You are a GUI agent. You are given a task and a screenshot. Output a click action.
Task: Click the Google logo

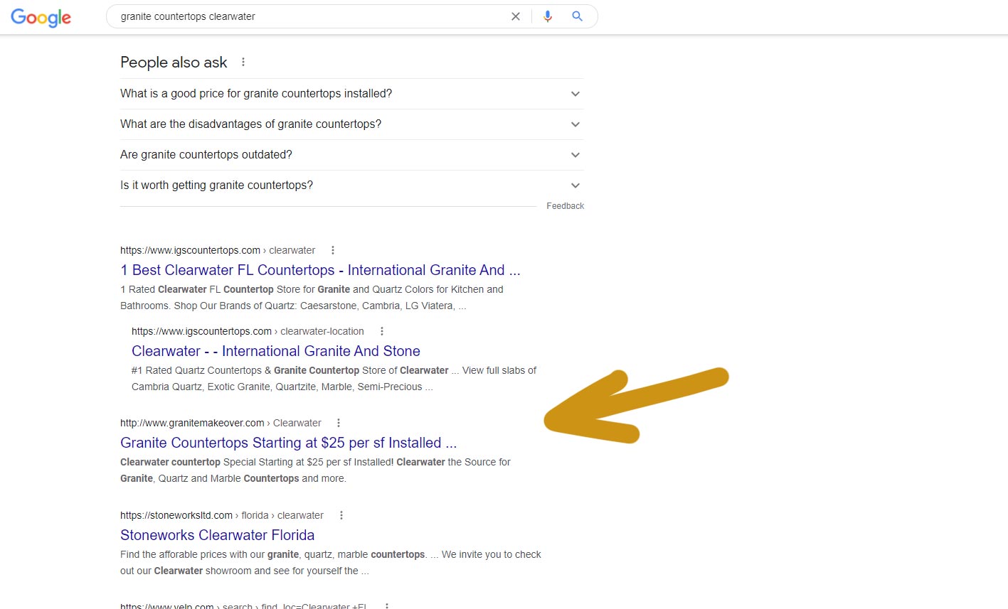[x=41, y=18]
